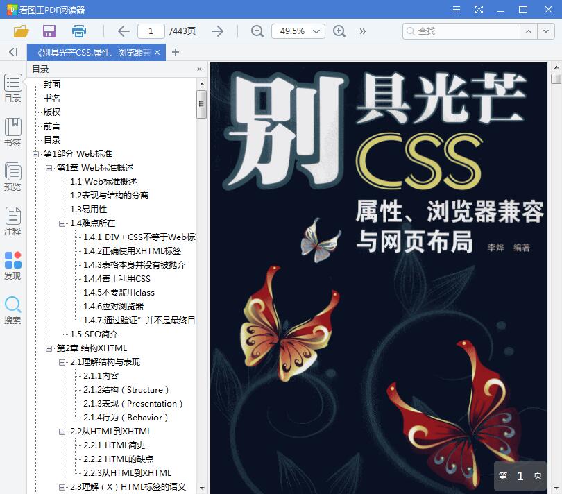
Task: Click the page number input field
Action: tap(151, 31)
